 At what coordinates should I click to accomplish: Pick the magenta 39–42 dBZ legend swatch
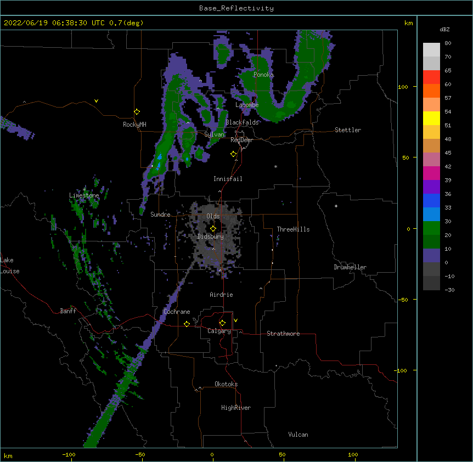pos(431,173)
